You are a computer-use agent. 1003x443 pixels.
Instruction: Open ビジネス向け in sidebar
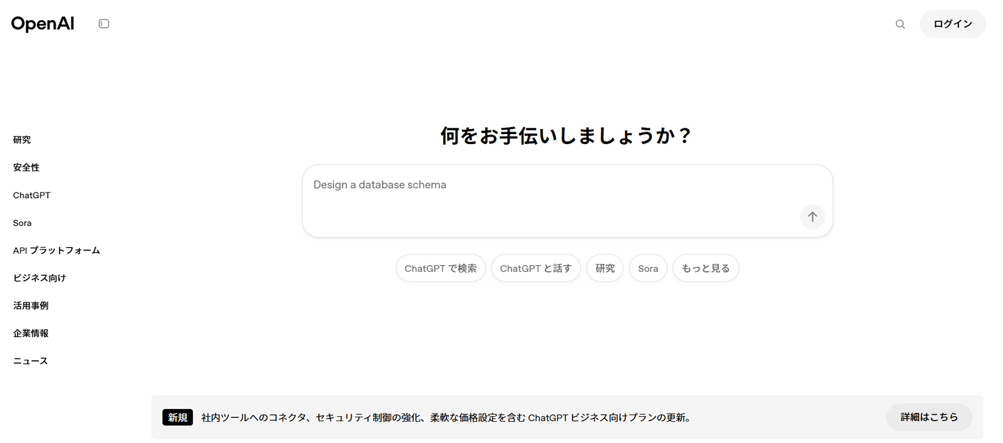pyautogui.click(x=39, y=278)
